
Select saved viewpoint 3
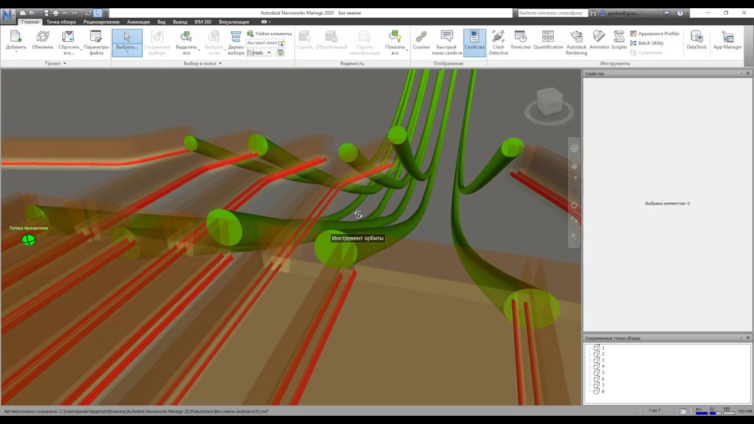click(x=600, y=360)
